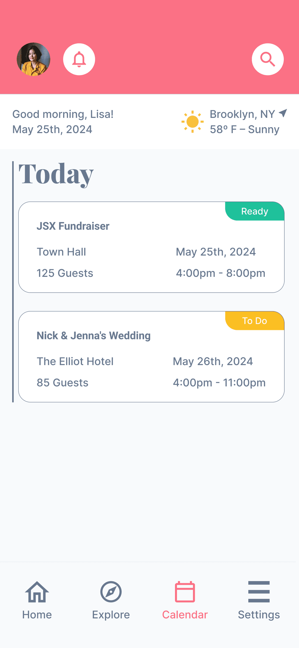Tap the location arrow icon
299x648 pixels.
coord(283,113)
